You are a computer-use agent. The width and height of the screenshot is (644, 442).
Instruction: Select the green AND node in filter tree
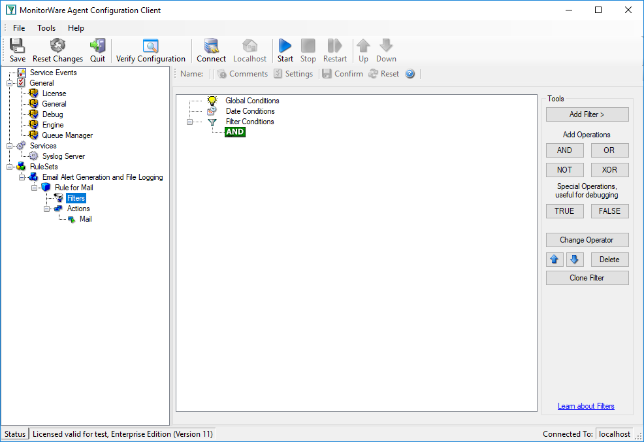(x=235, y=132)
